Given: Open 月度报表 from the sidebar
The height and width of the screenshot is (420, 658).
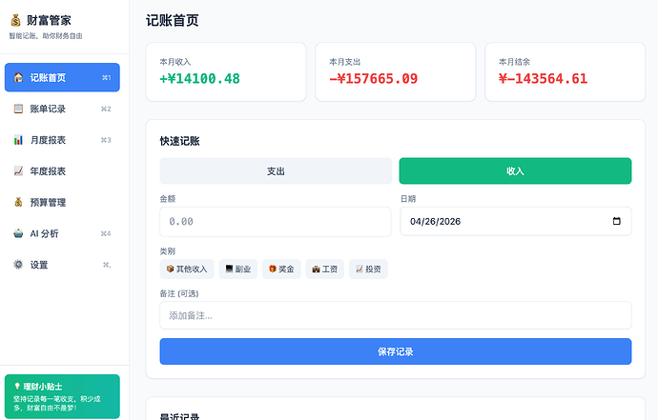Looking at the screenshot, I should tap(62, 140).
